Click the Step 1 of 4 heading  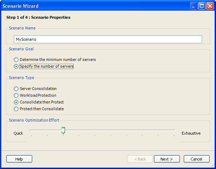point(38,17)
